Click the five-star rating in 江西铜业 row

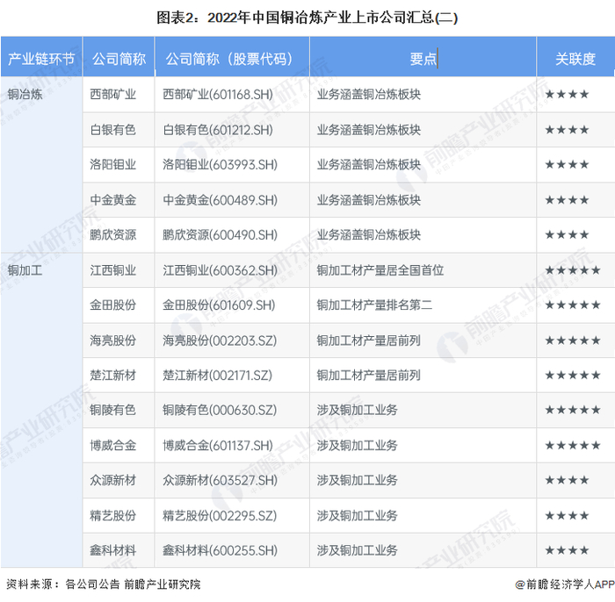point(573,270)
